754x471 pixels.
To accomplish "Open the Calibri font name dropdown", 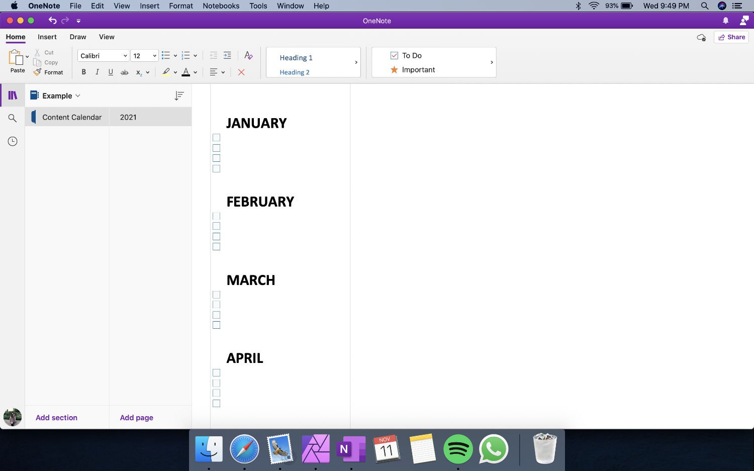I will [104, 56].
